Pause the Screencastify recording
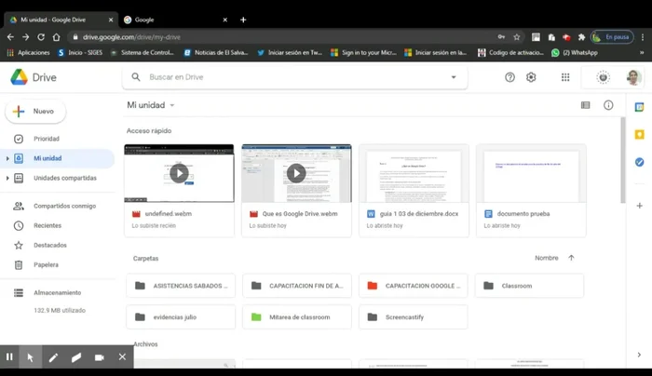The height and width of the screenshot is (376, 652). click(9, 357)
